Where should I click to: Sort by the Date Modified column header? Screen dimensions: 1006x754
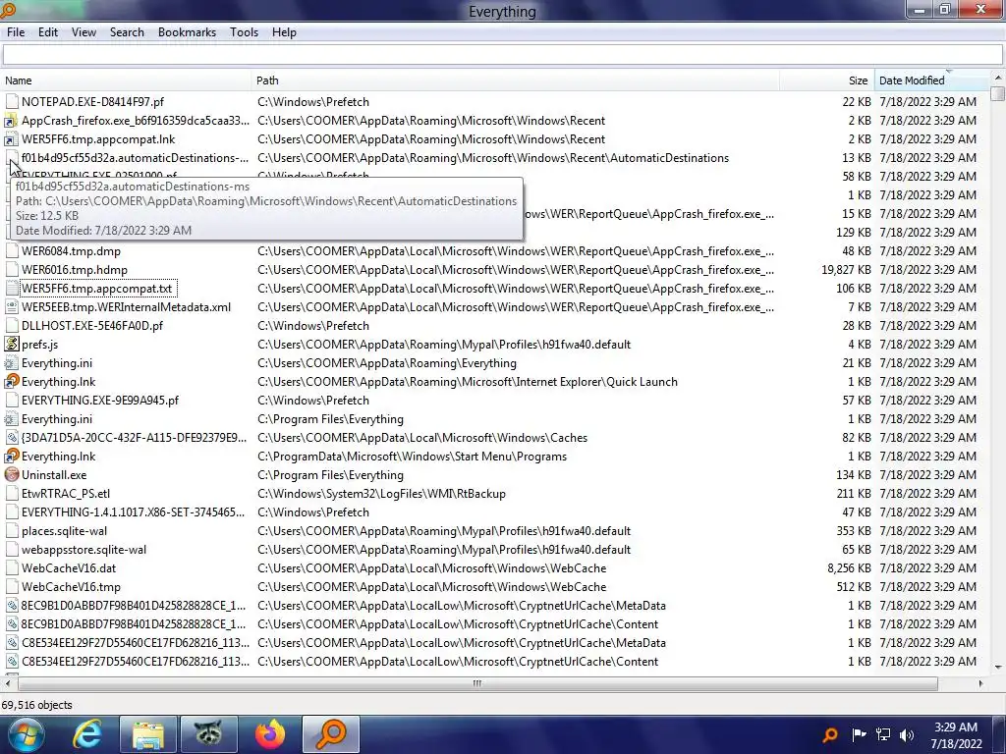click(x=931, y=81)
